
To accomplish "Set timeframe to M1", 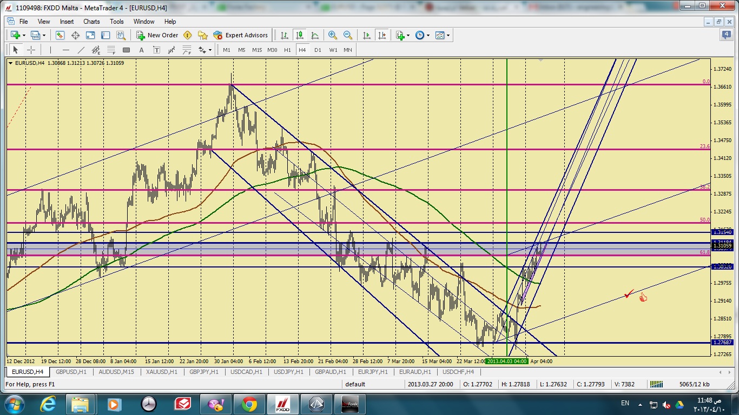I will pos(227,50).
